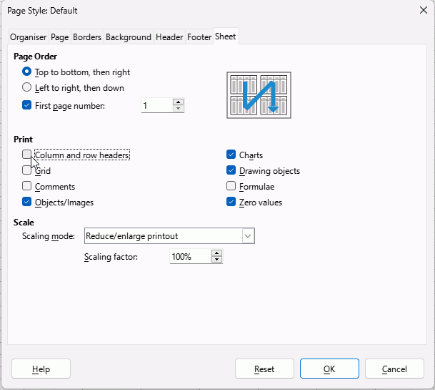Disable Charts printing checkbox

pyautogui.click(x=231, y=155)
